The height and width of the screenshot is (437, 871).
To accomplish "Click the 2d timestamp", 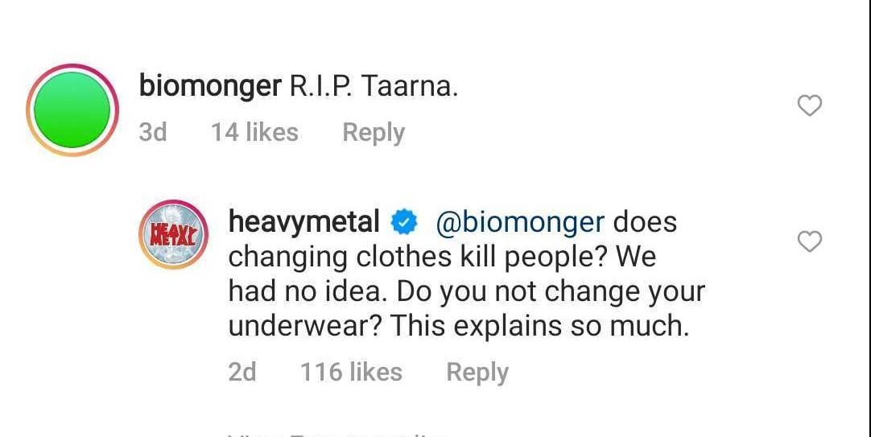I will (x=242, y=372).
